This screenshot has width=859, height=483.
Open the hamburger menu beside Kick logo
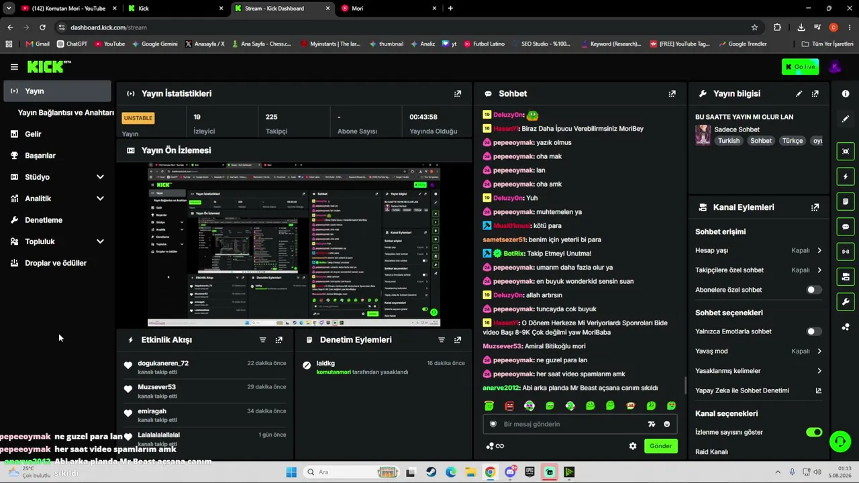(14, 66)
